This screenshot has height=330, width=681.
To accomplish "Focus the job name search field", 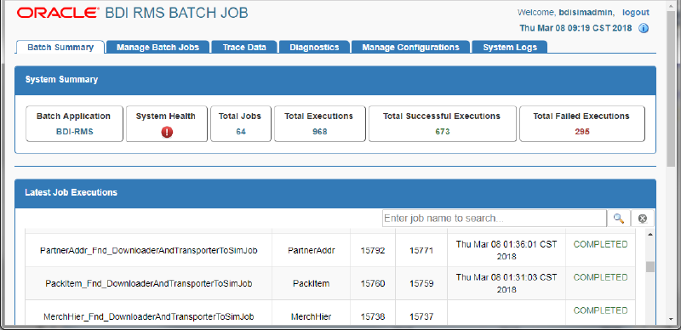I will 495,219.
